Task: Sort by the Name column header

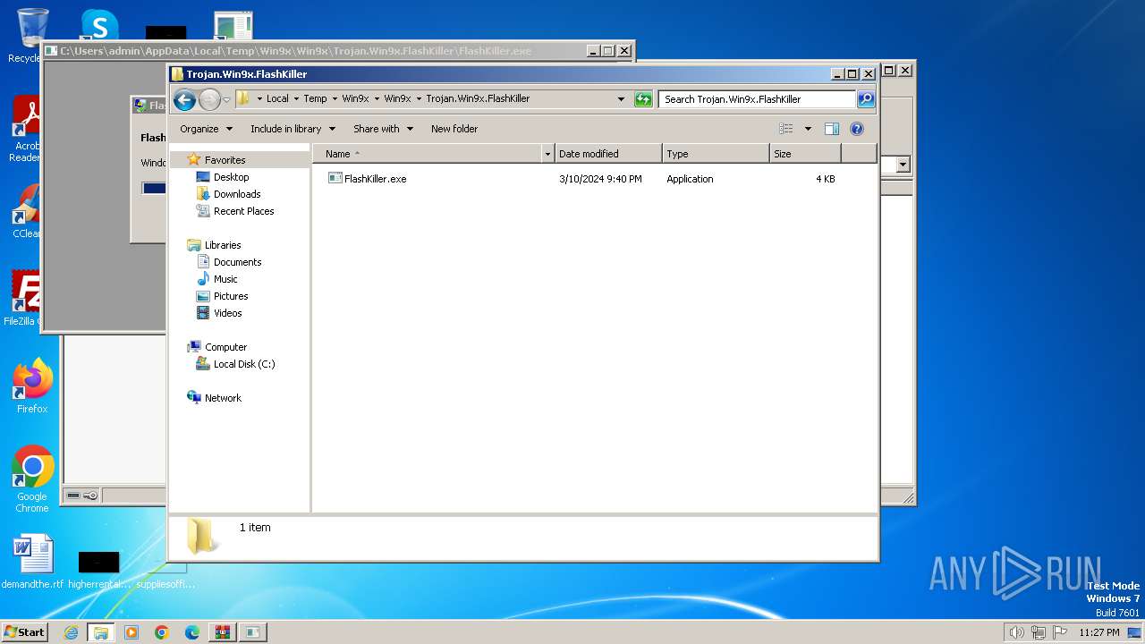Action: coord(427,154)
